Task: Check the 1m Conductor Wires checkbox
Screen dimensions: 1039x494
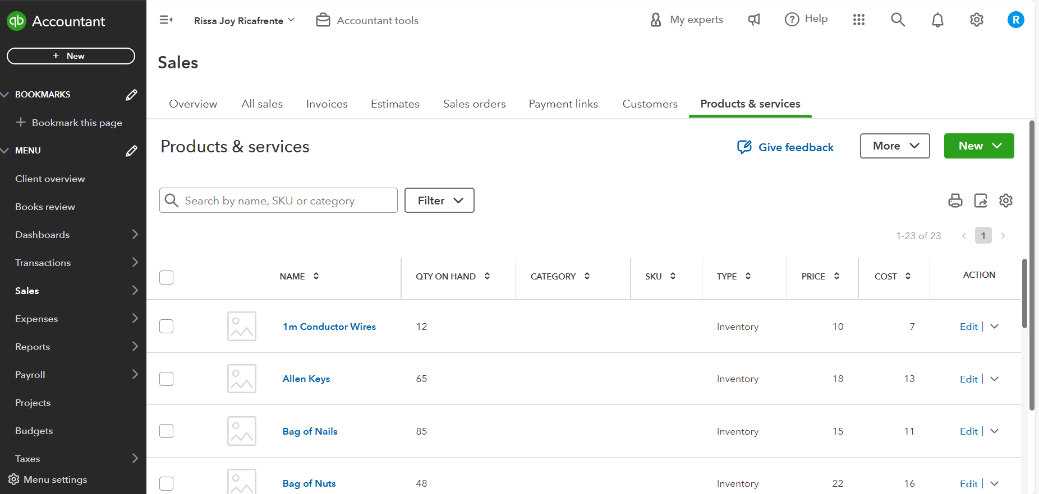Action: click(167, 326)
